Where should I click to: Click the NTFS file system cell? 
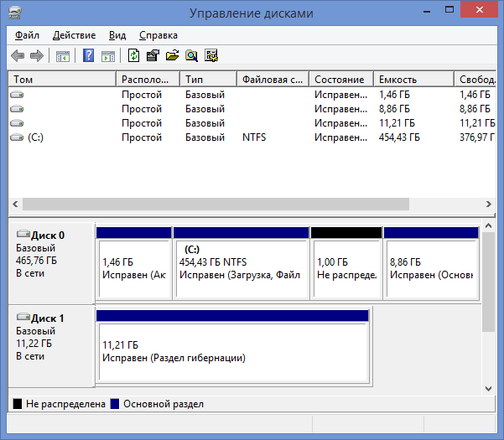click(x=254, y=137)
